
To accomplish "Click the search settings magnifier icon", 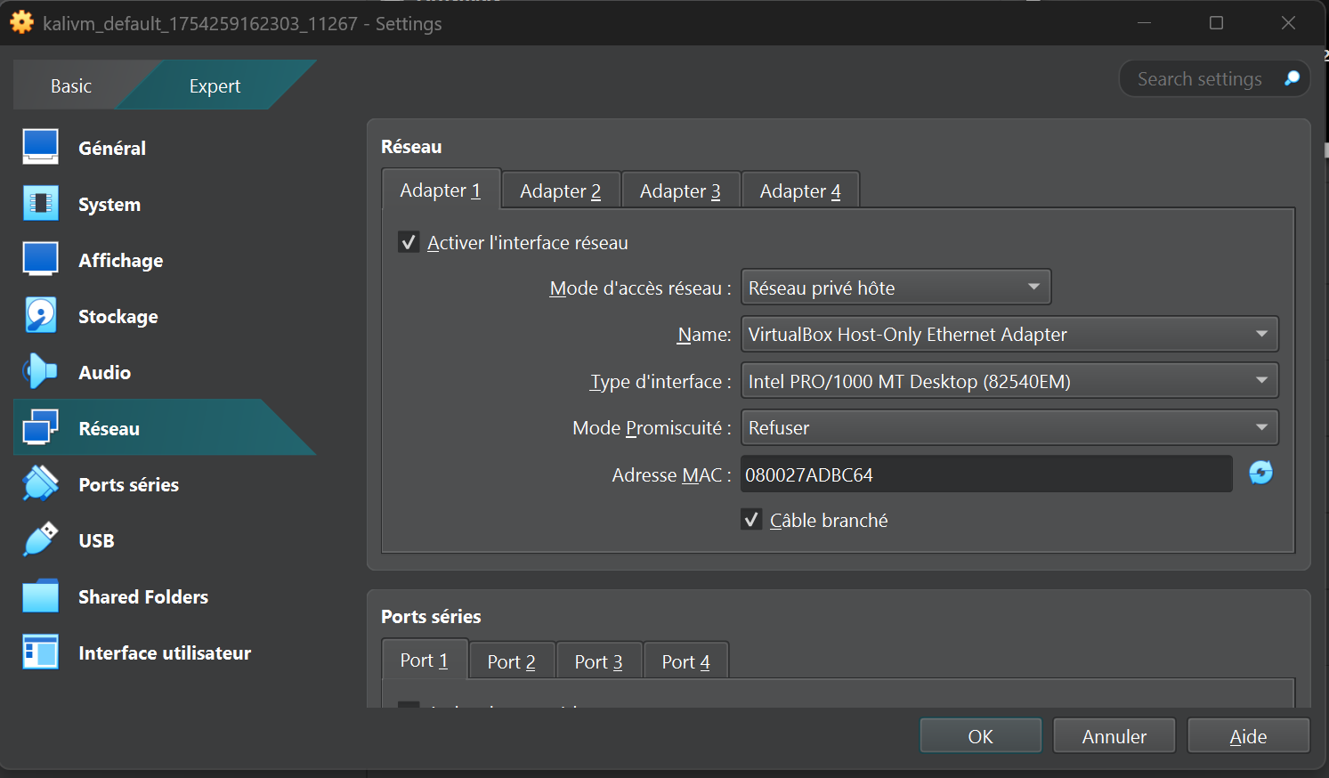I will coord(1292,79).
